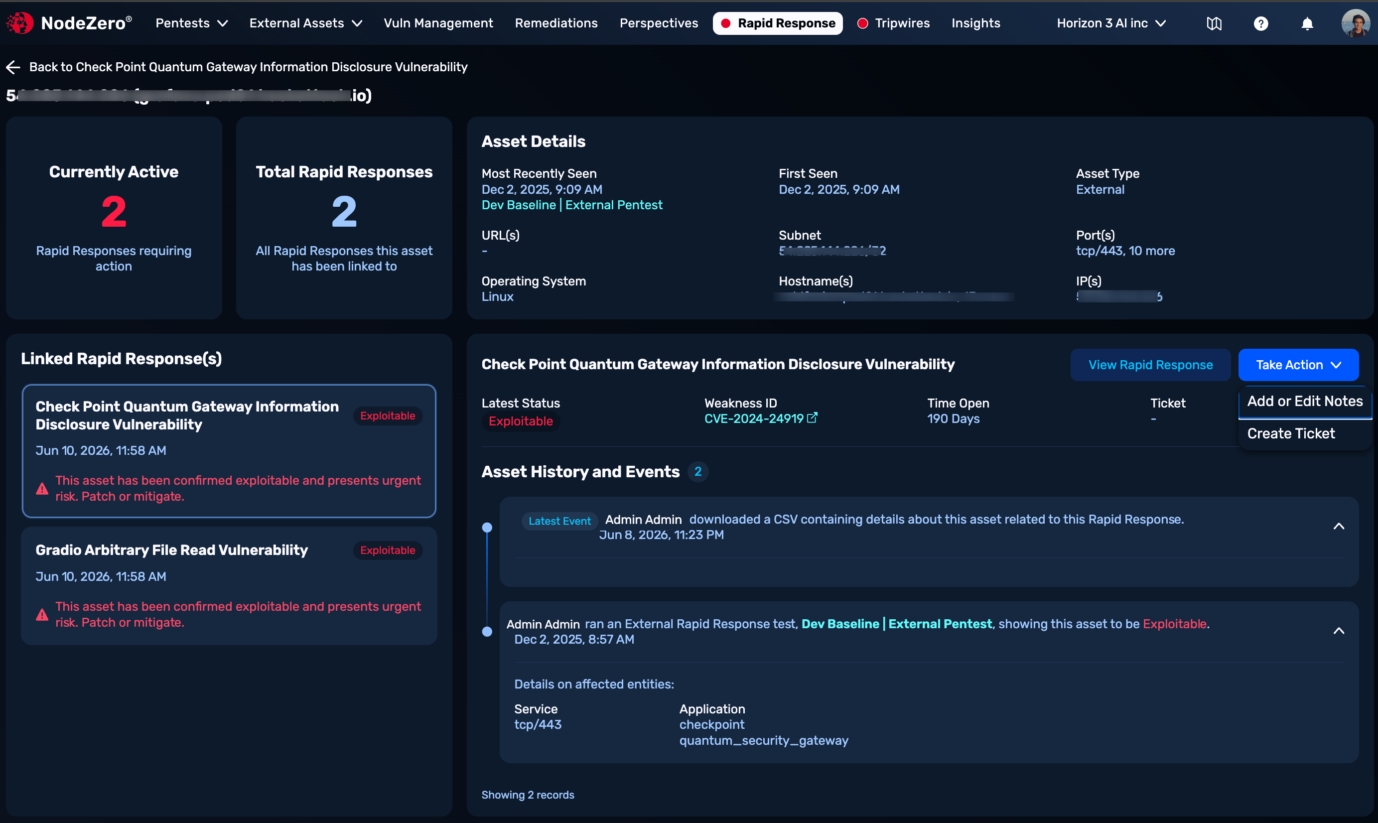Select Check Point Quantum Gateway linked response card
This screenshot has height=823, width=1378.
229,451
